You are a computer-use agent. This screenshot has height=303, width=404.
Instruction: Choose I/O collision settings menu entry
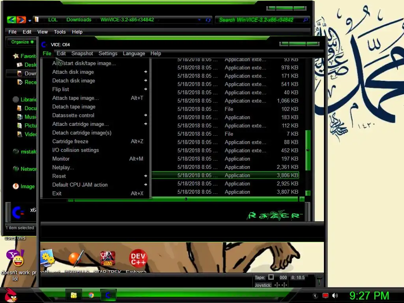(96, 150)
